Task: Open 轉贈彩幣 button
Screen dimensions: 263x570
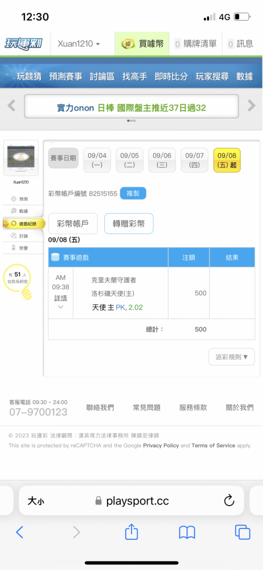Action: (x=129, y=223)
